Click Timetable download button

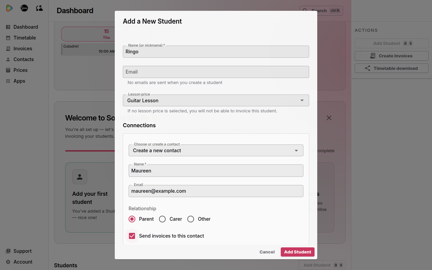pos(391,68)
